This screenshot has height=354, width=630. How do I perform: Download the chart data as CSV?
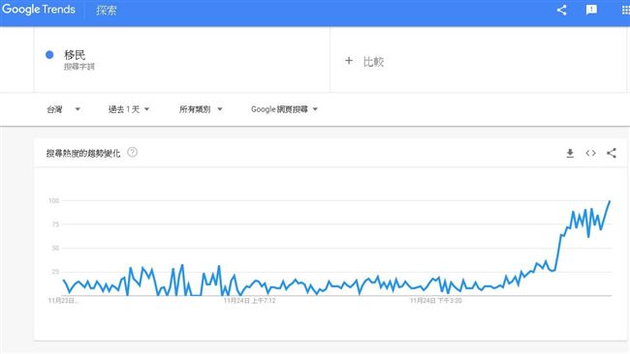(570, 153)
